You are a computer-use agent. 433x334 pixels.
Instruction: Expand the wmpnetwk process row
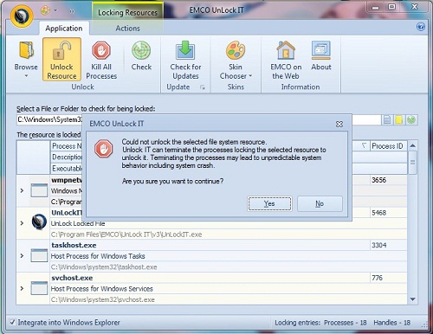tap(22, 190)
